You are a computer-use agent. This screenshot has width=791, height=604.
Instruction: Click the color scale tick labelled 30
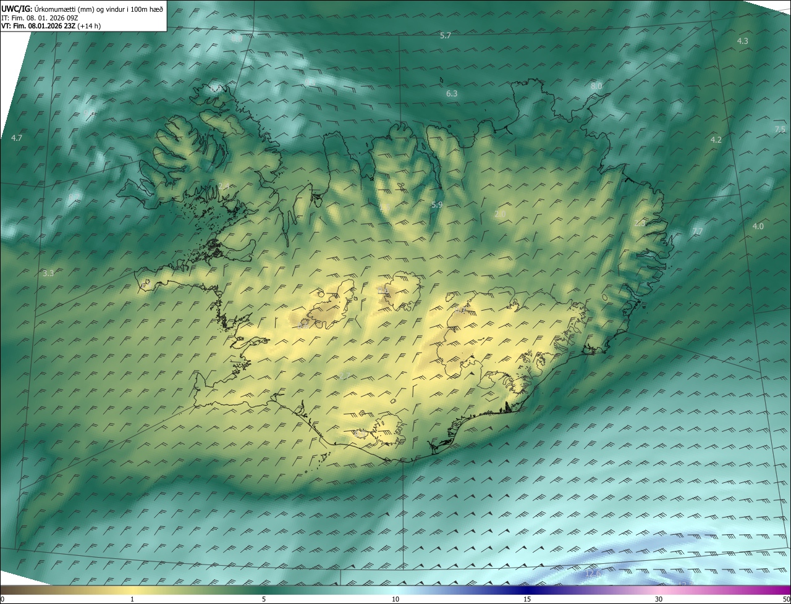(659, 599)
